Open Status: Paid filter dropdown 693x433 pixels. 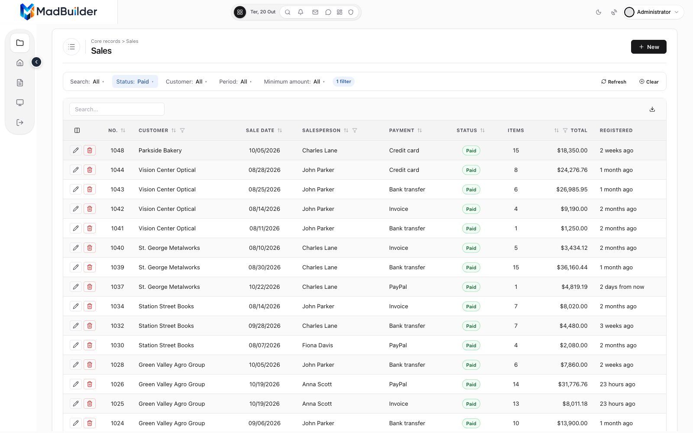pos(135,81)
